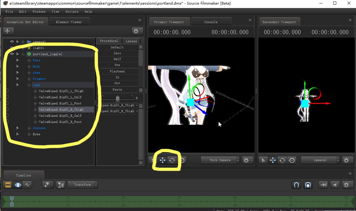Expand the Eyes group
The height and width of the screenshot is (211, 356).
coord(29,134)
